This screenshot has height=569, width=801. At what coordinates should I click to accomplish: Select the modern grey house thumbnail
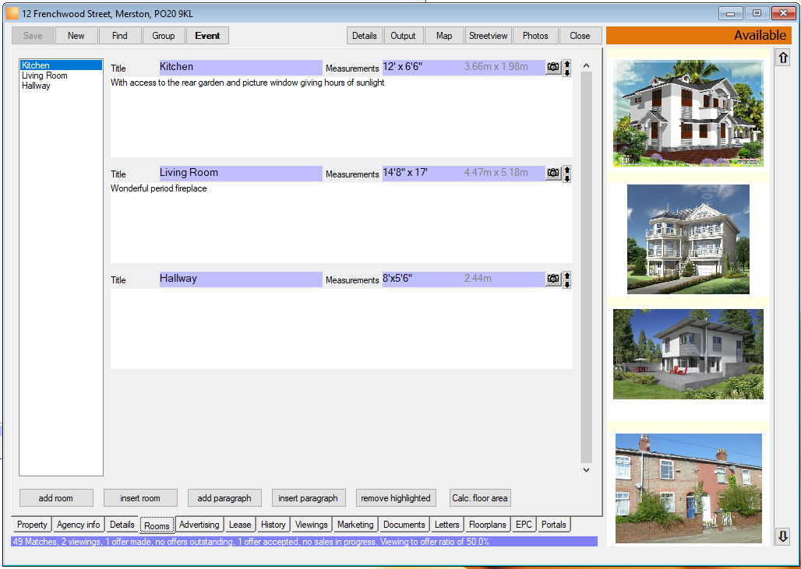(688, 354)
